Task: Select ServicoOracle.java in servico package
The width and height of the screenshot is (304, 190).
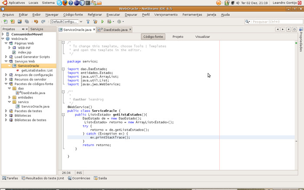Action: 35,106
